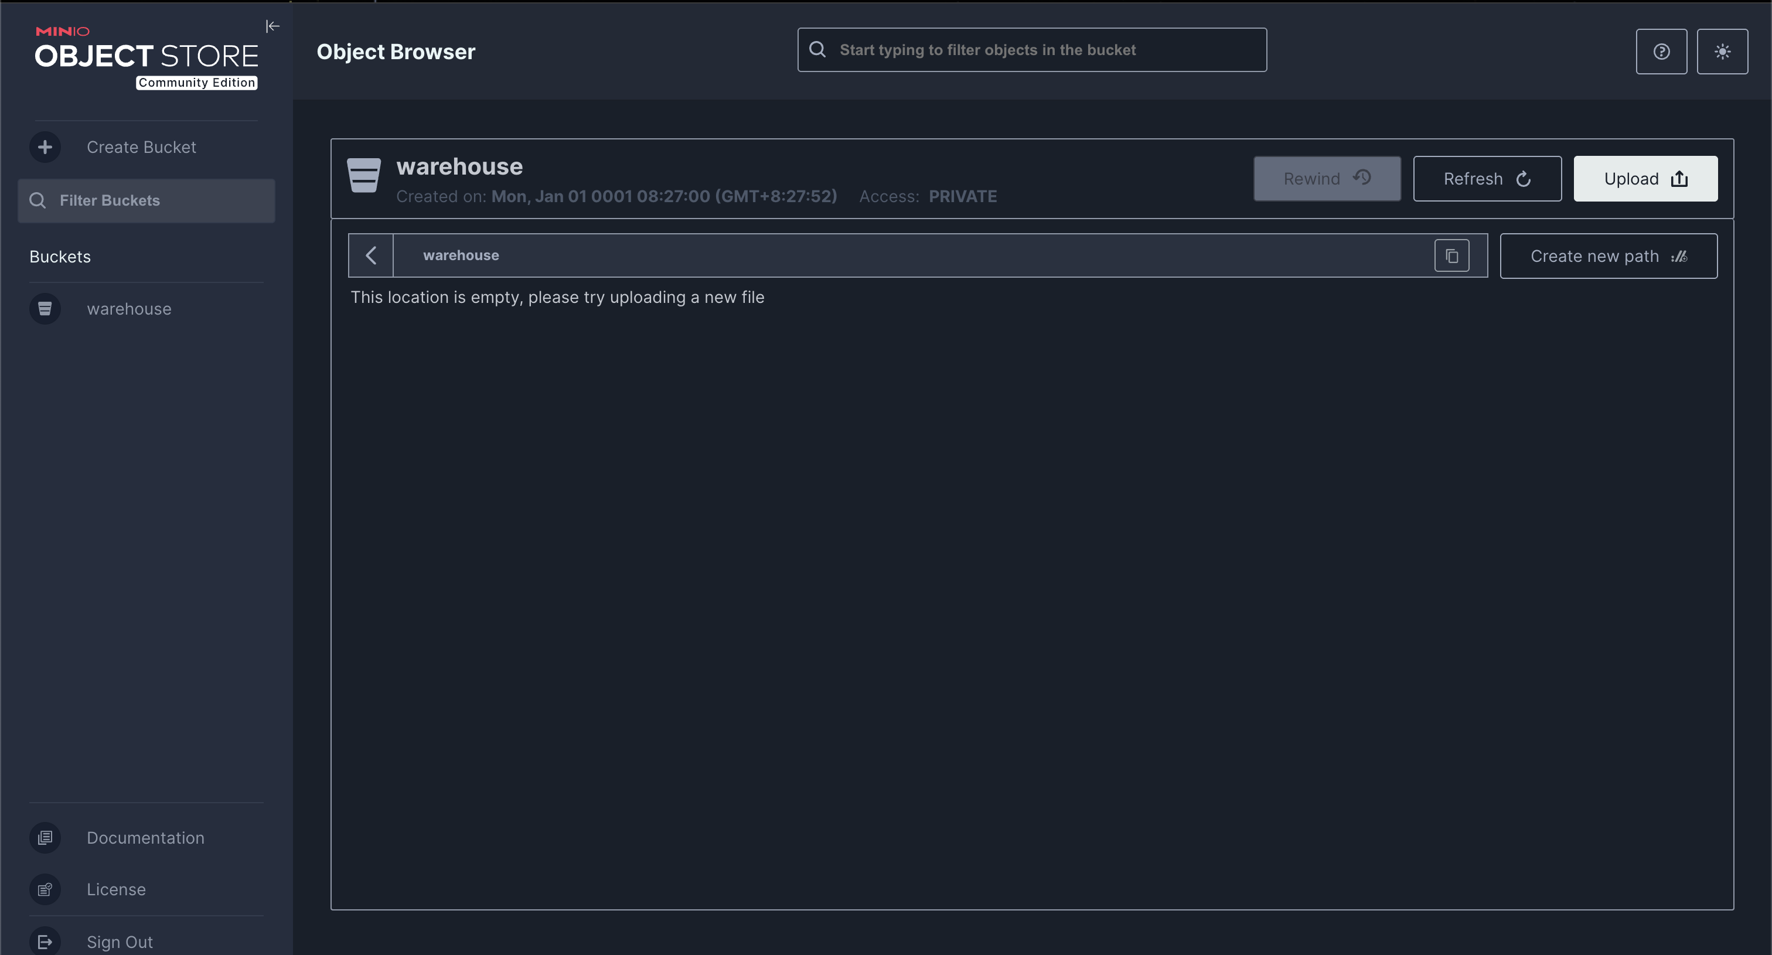Collapse the sidebar with the arrow icon
This screenshot has width=1772, height=955.
click(x=272, y=26)
